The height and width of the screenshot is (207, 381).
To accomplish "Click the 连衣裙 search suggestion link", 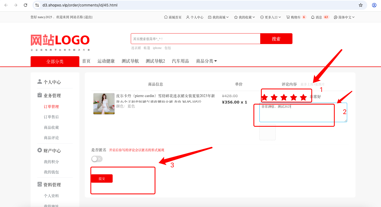I will [x=136, y=48].
